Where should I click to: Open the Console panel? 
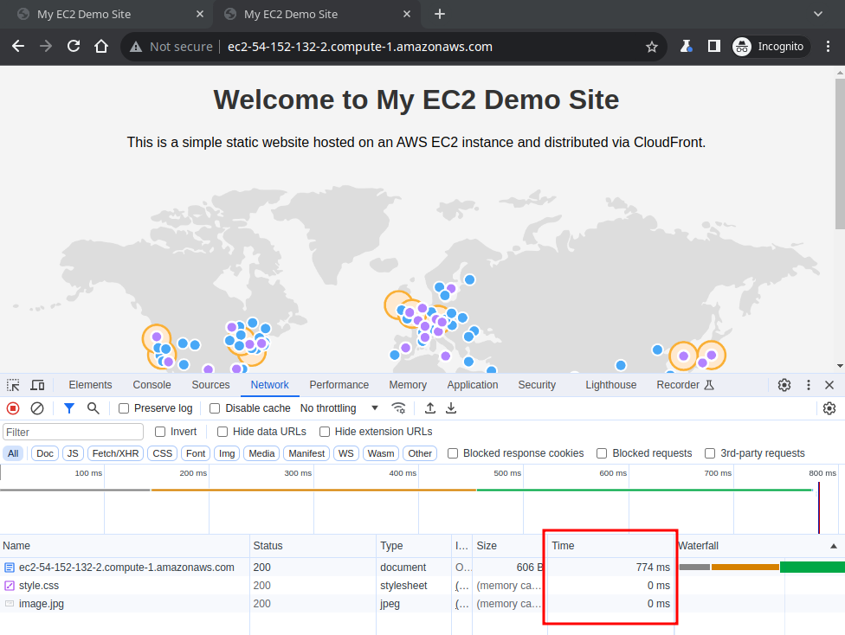pyautogui.click(x=152, y=385)
